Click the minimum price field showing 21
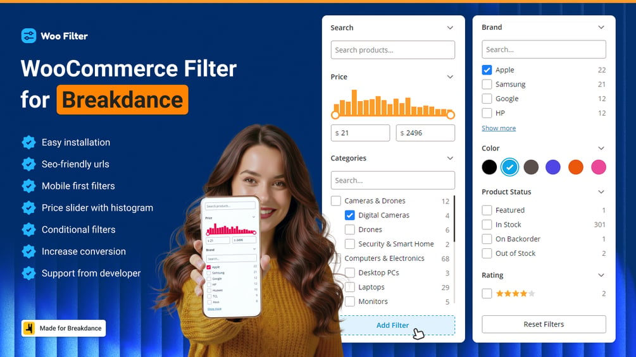 [360, 133]
